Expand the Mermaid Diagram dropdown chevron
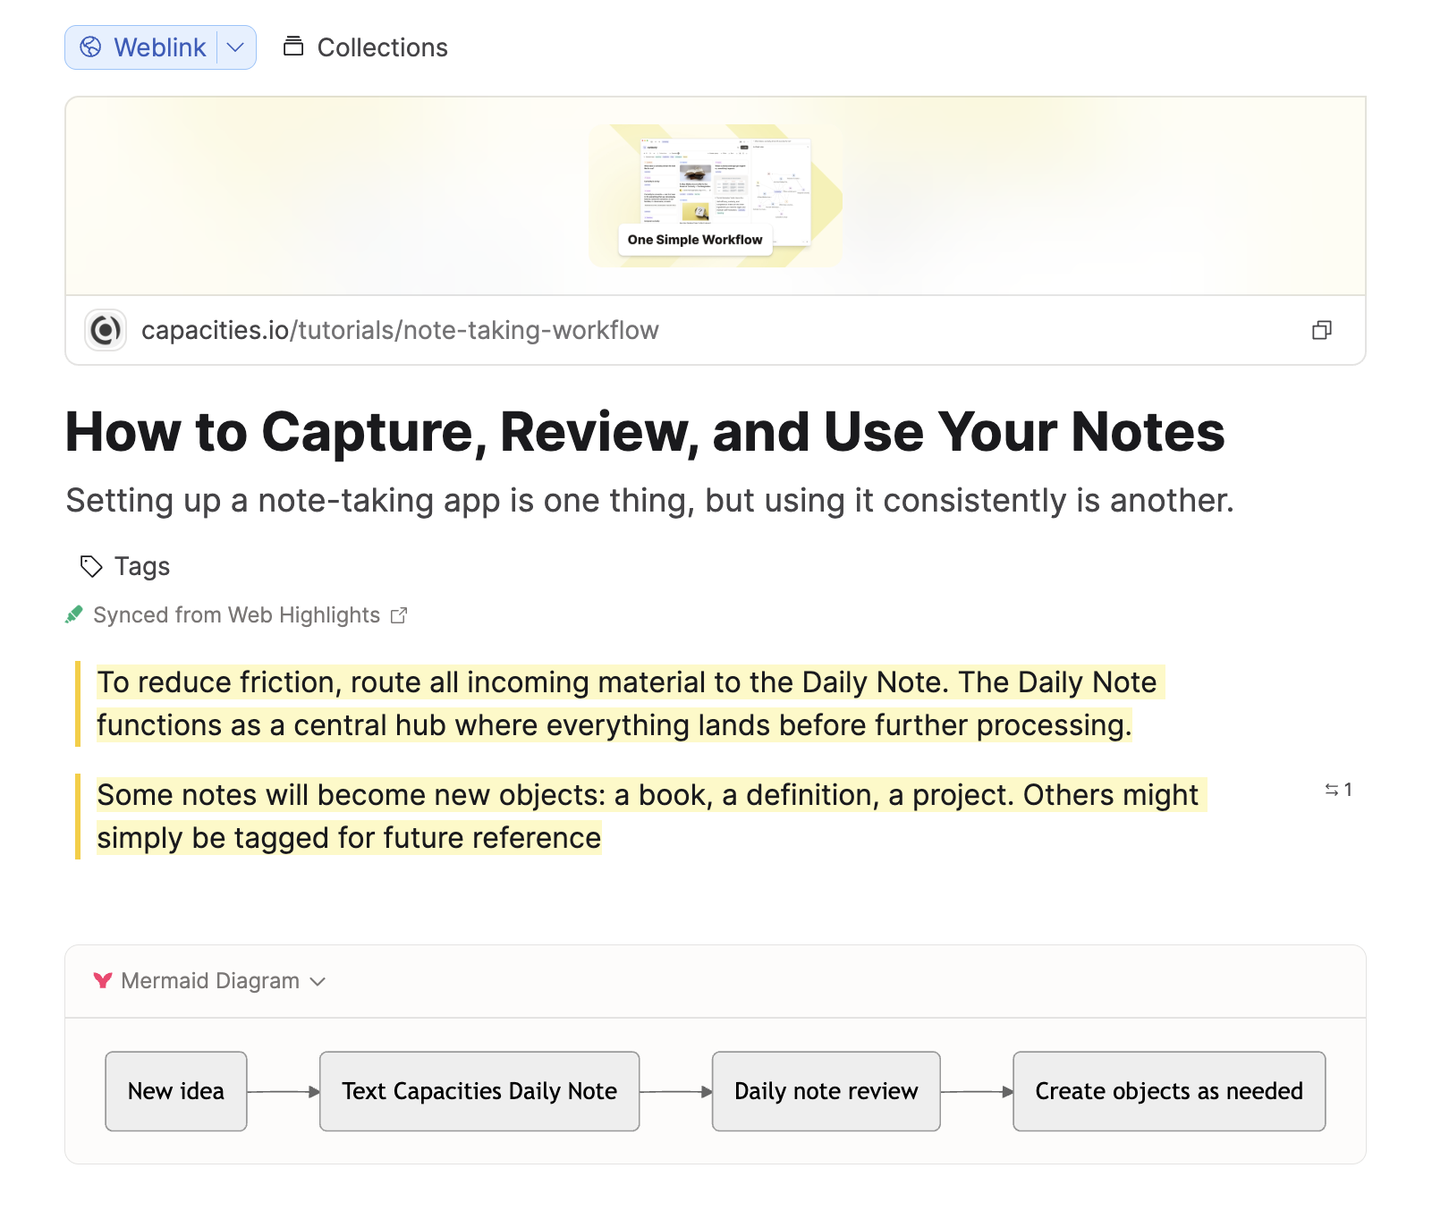Image resolution: width=1432 pixels, height=1219 pixels. pos(318,982)
